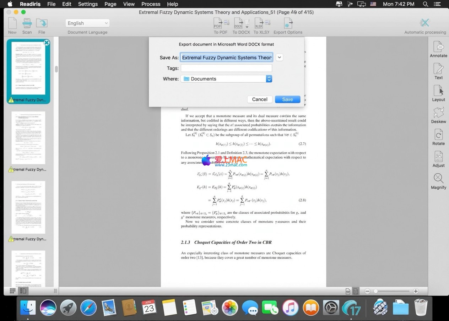
Task: Expand the Save As dialog chevron
Action: point(280,58)
